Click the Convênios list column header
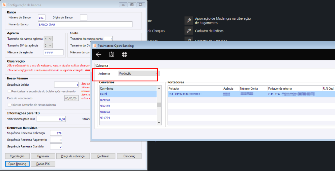 [128, 88]
